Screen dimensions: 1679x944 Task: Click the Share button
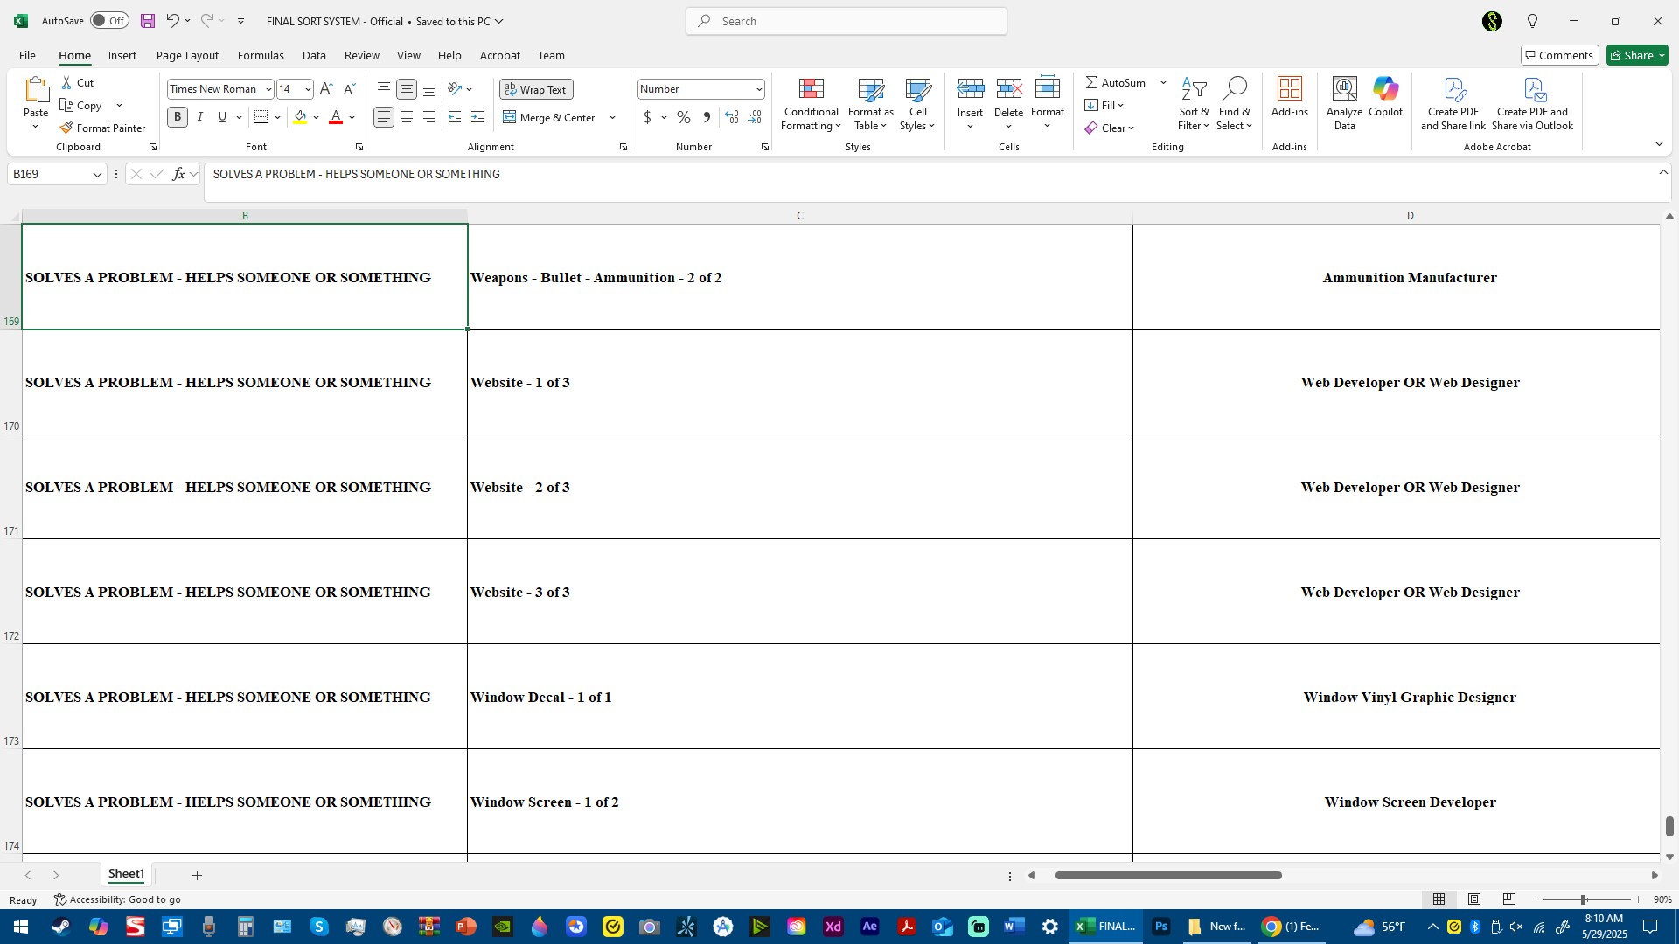point(1632,55)
